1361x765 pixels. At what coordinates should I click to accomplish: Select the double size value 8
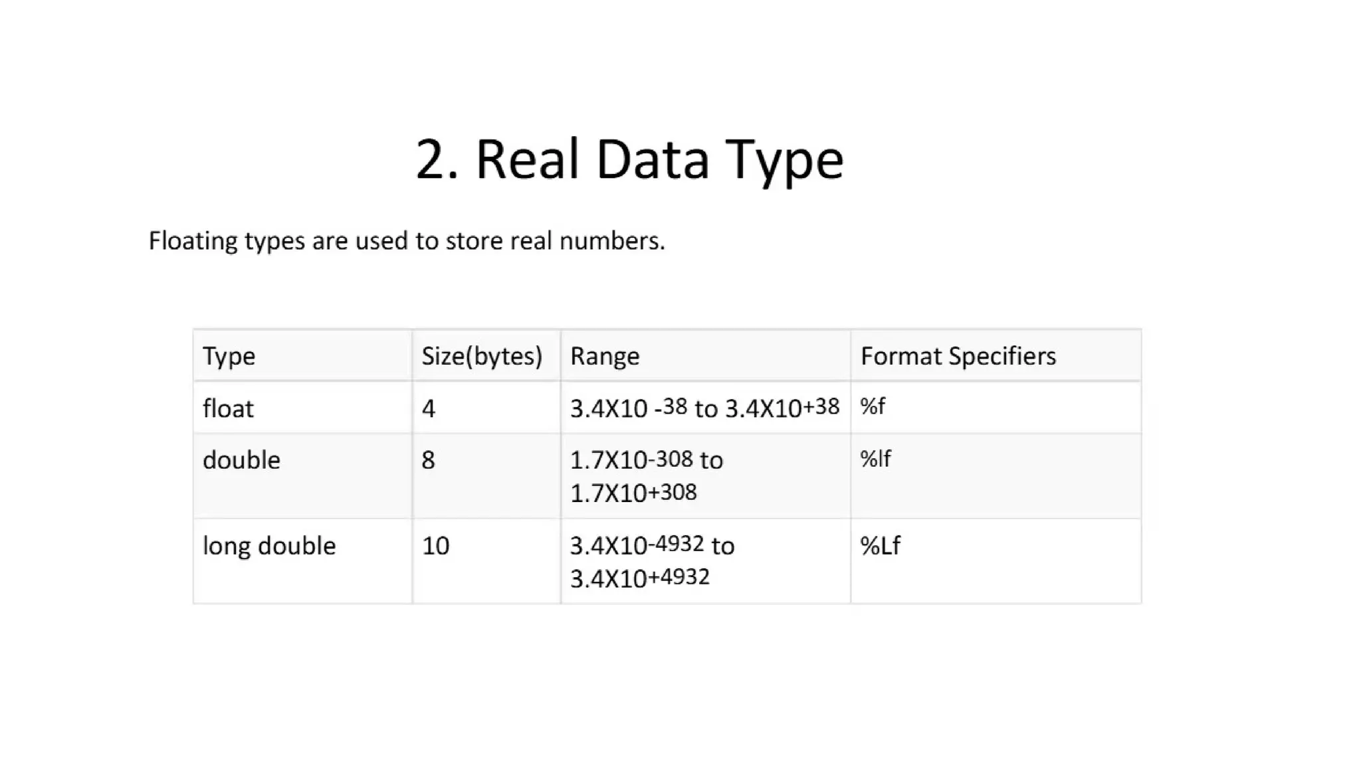pos(429,460)
